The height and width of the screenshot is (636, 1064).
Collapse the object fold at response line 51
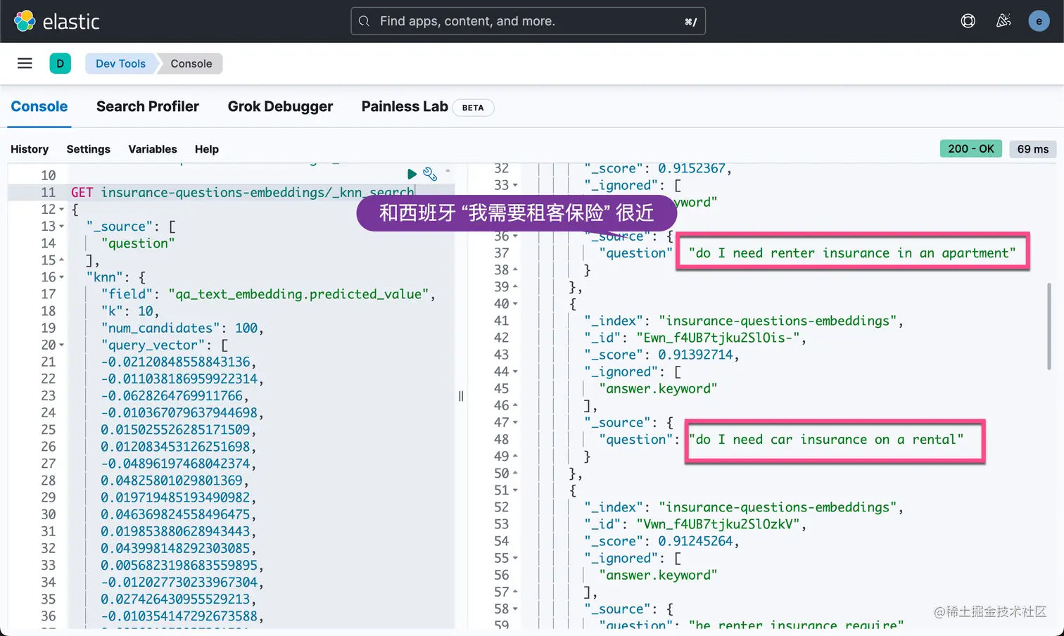pyautogui.click(x=515, y=490)
